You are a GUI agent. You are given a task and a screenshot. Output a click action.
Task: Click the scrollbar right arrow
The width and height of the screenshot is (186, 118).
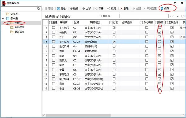coord(184,115)
